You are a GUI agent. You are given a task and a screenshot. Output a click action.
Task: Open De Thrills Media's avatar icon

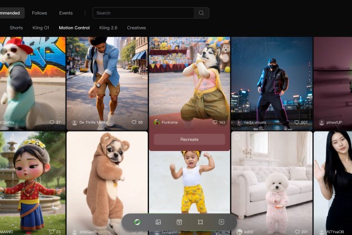coord(75,123)
